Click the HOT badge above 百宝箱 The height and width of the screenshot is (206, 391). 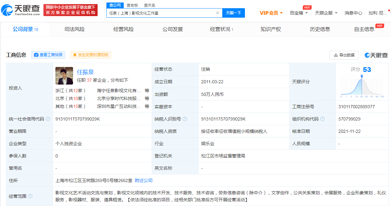point(307,7)
